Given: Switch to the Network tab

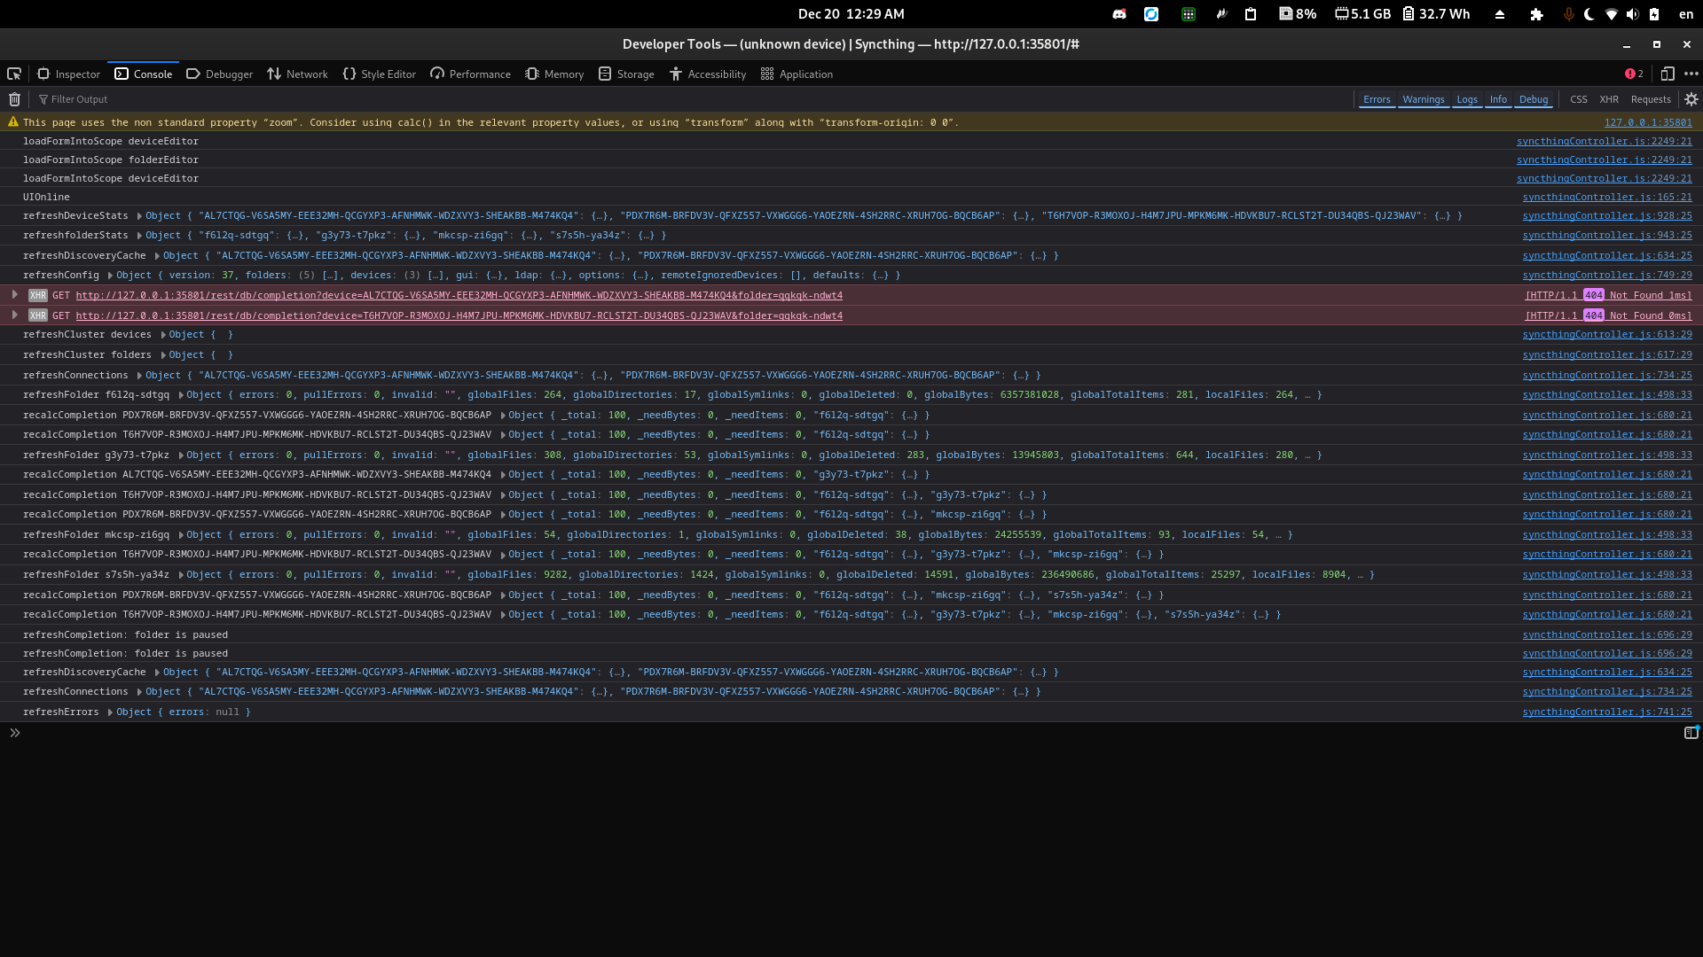Looking at the screenshot, I should click(297, 74).
